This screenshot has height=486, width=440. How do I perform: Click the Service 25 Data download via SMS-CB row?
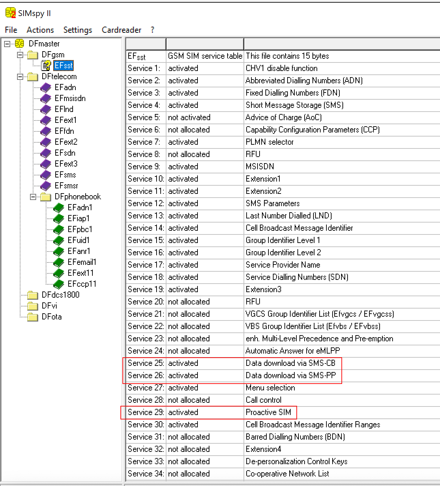click(290, 363)
